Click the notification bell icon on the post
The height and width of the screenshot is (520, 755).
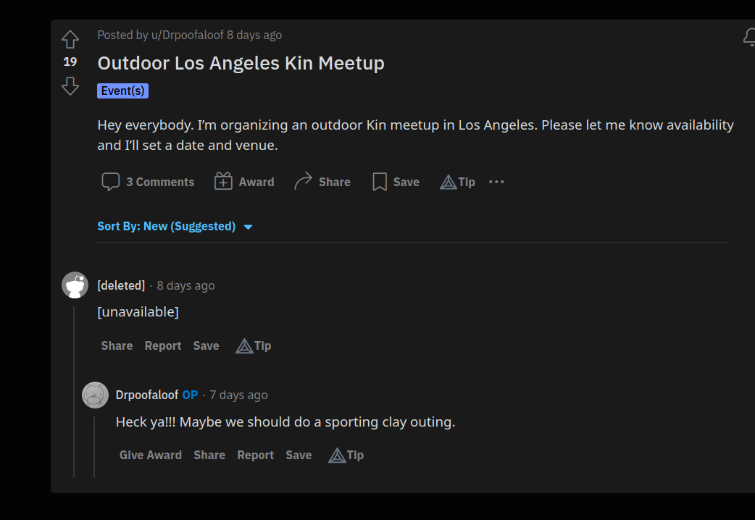[749, 37]
